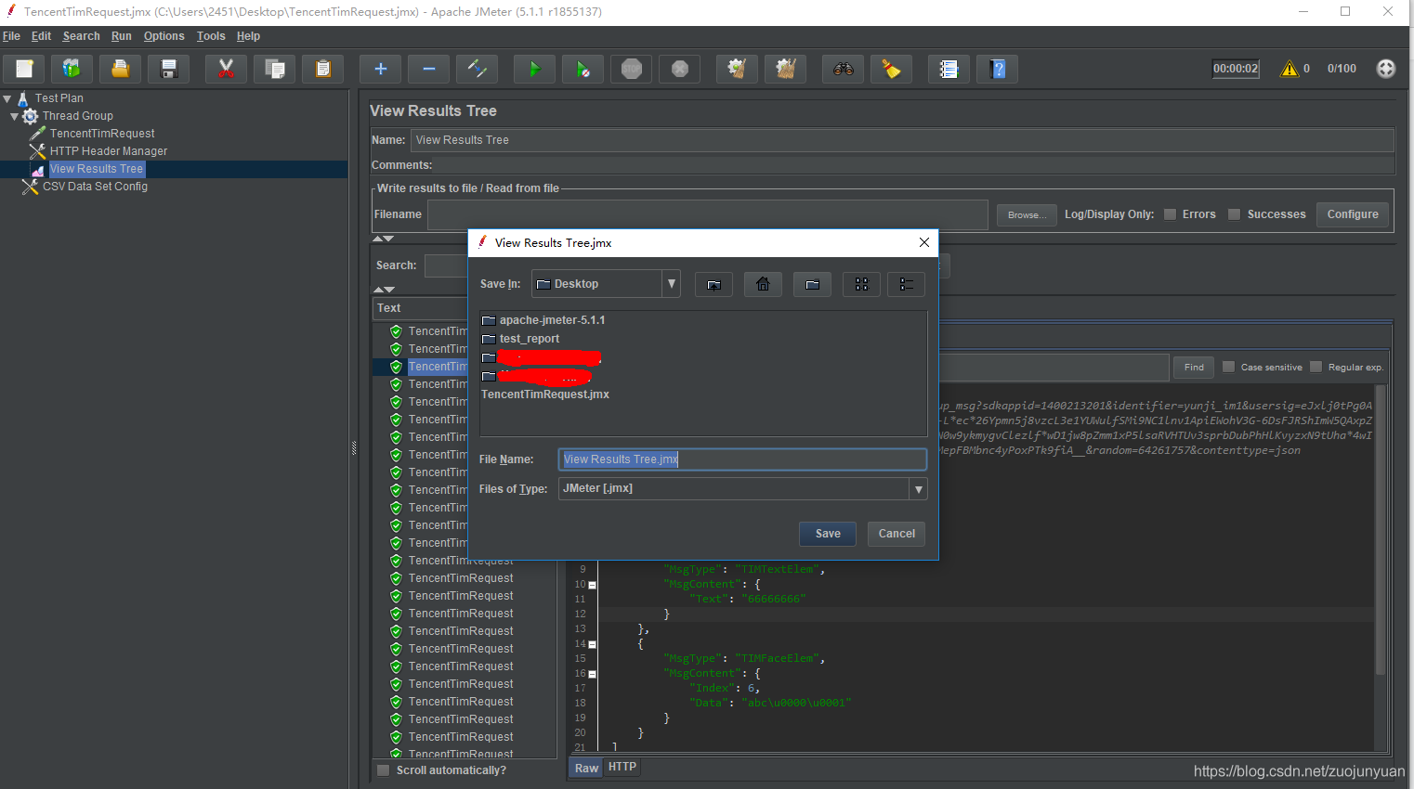Open the Help menu
This screenshot has width=1414, height=789.
[248, 36]
